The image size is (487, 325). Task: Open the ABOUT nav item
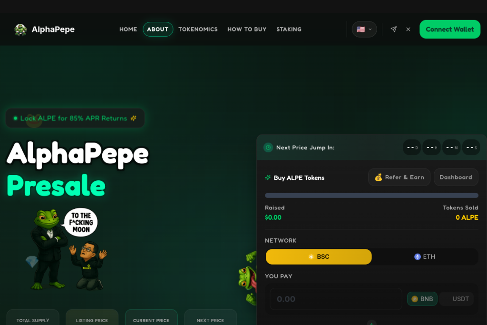coord(158,29)
